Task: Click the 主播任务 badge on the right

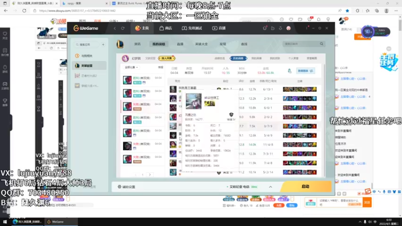Action: click(x=388, y=62)
